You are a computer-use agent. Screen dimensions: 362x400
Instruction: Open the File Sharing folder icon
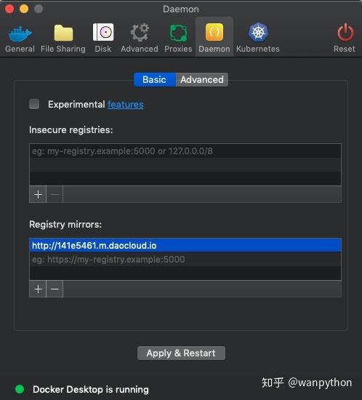[x=63, y=33]
